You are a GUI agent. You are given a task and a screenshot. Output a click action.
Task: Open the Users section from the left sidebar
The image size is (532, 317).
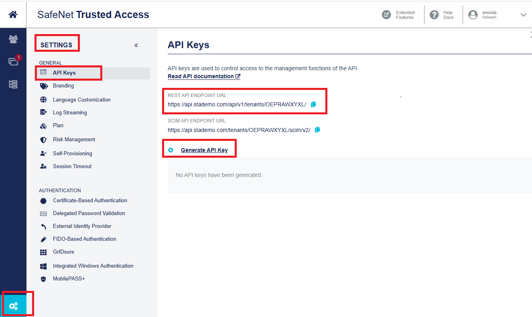pos(13,39)
